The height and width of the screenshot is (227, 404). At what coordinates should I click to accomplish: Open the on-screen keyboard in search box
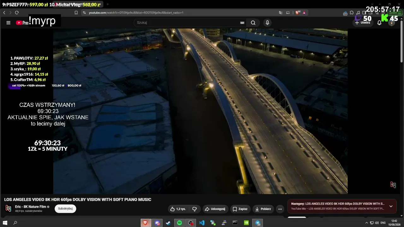(242, 23)
